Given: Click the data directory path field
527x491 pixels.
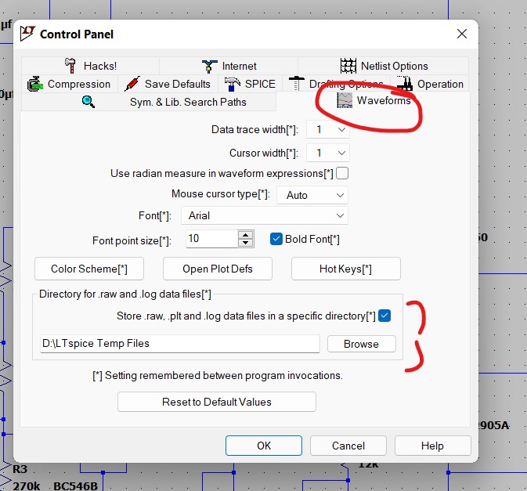Looking at the screenshot, I should (x=180, y=344).
